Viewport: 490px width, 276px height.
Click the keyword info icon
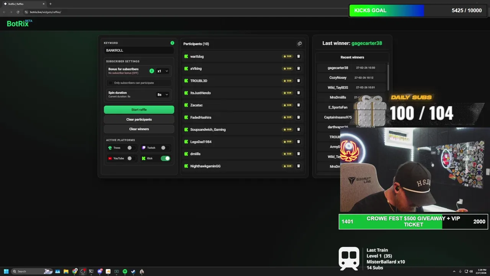click(x=172, y=43)
